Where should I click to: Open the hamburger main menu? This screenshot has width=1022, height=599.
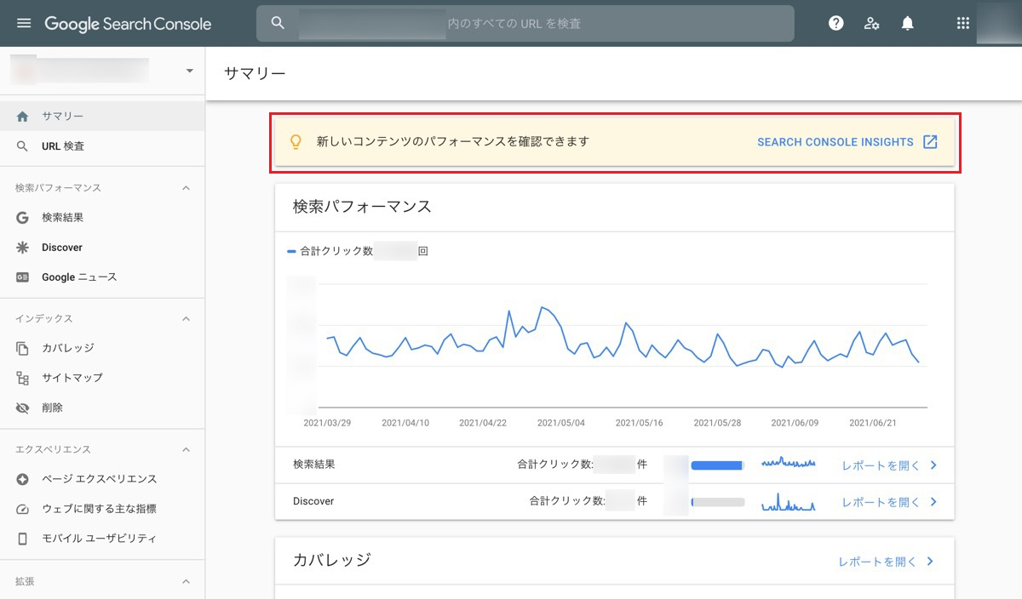click(24, 23)
